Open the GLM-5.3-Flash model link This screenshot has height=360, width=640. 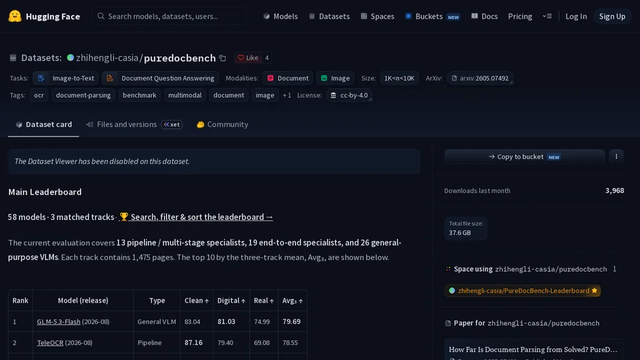[x=59, y=322]
